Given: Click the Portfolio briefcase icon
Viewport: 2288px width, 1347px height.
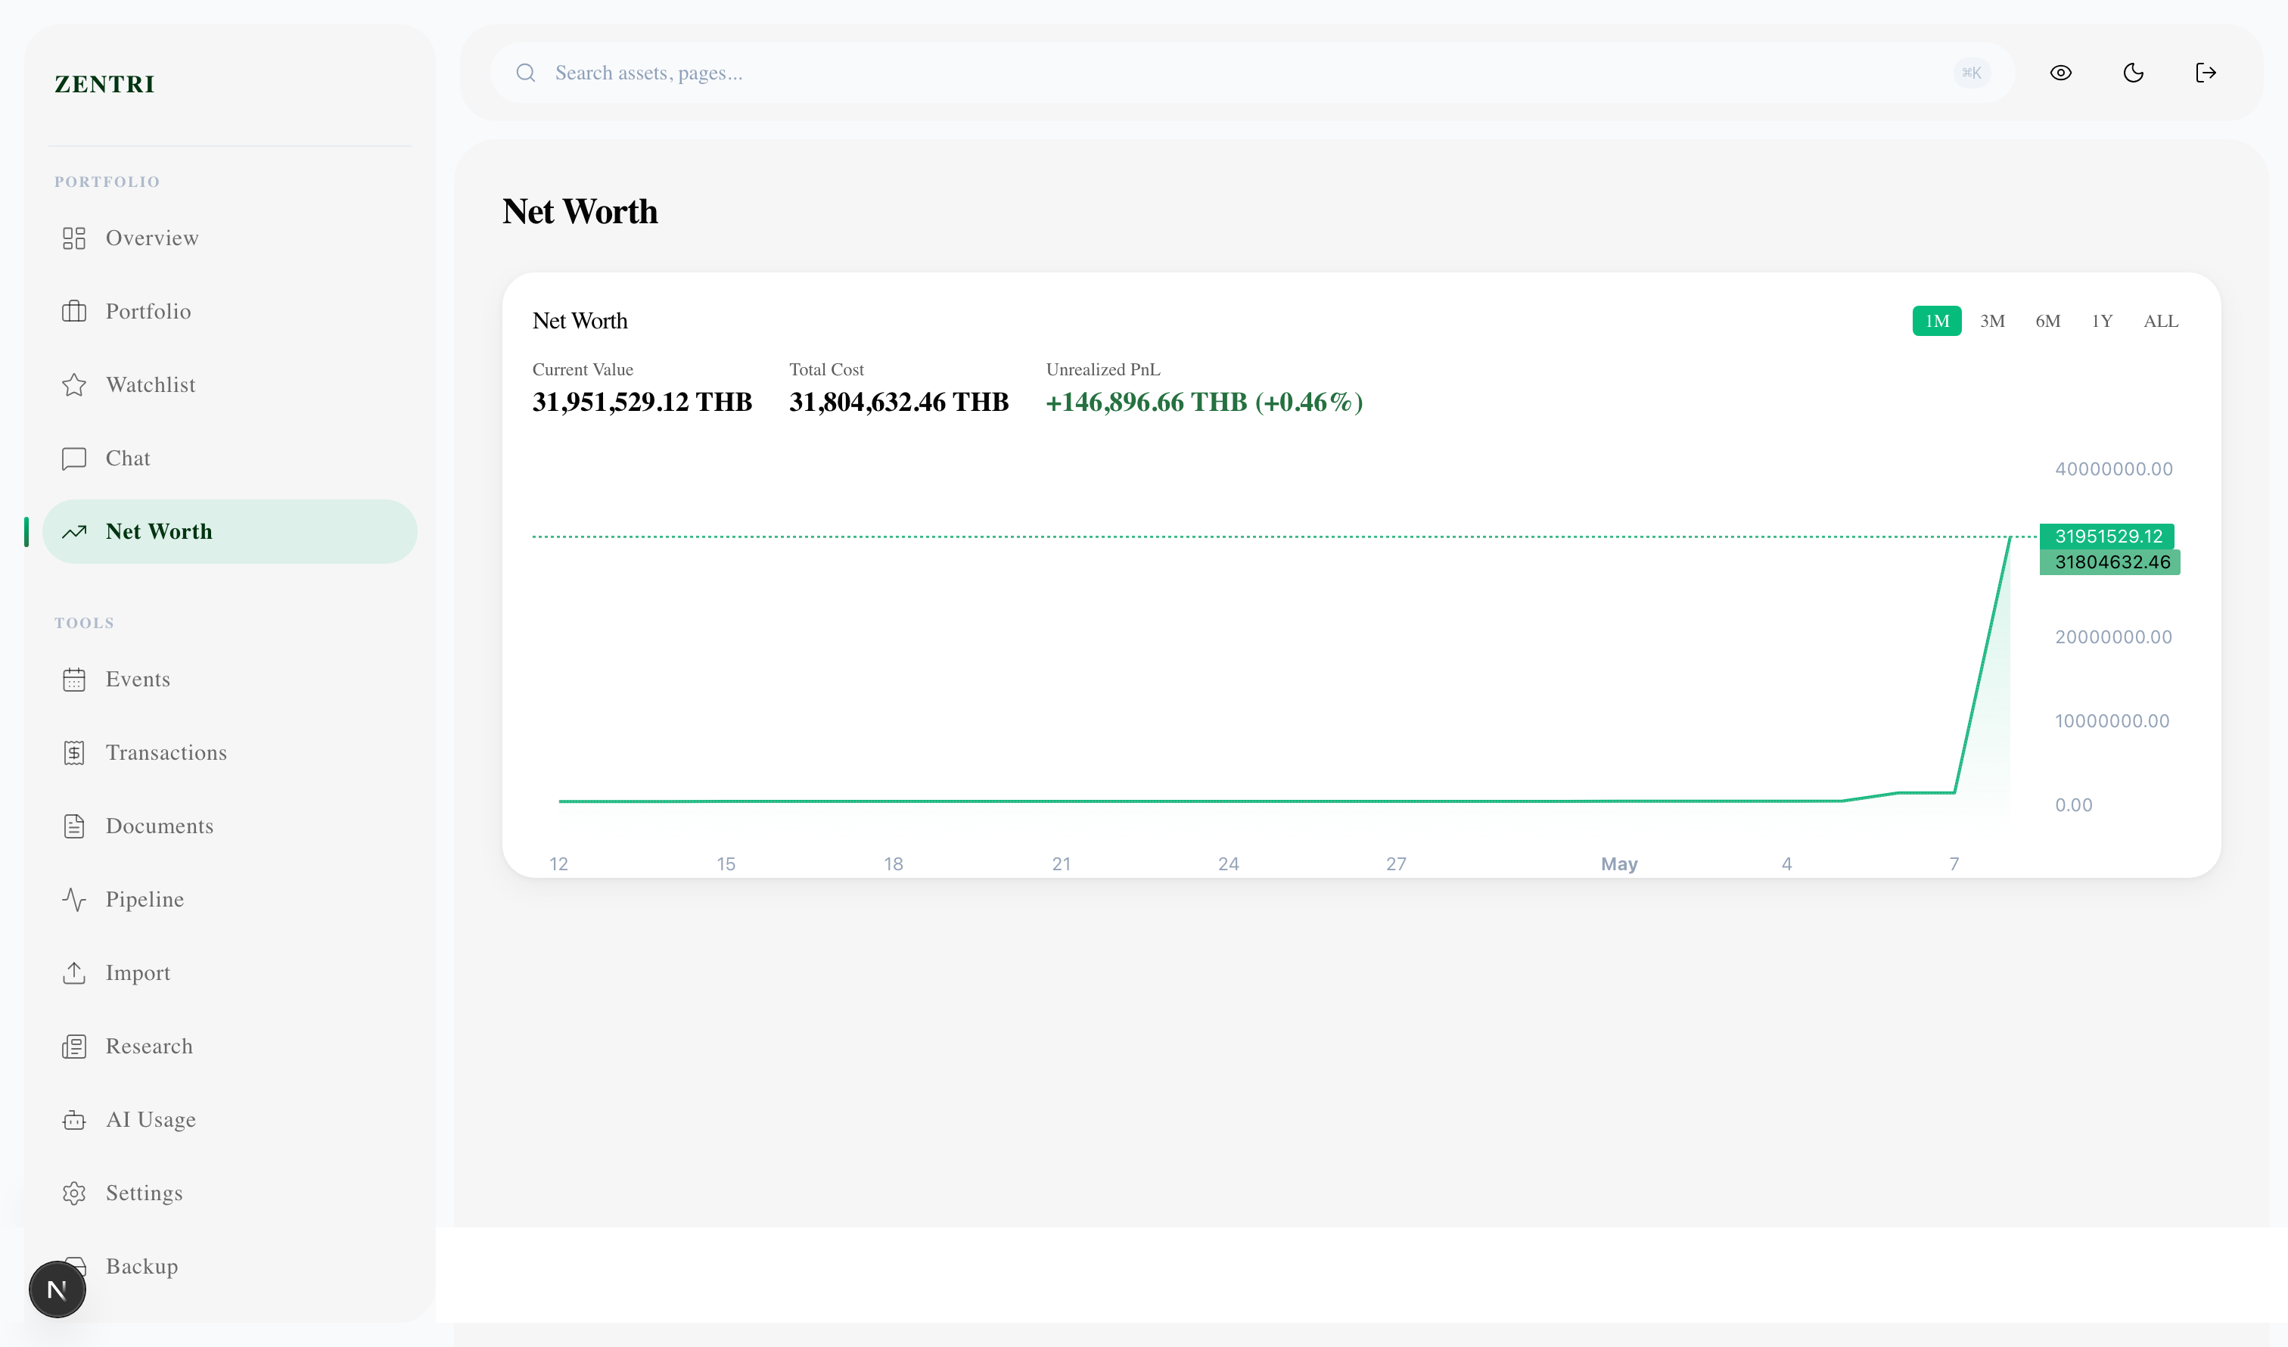Looking at the screenshot, I should tap(73, 312).
